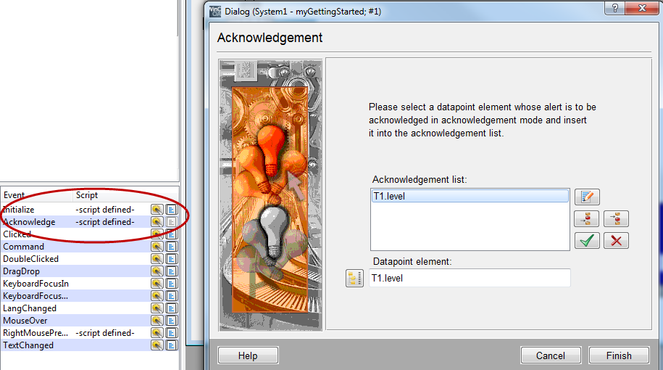
Task: Click the red X delete icon in the dialog
Action: click(616, 240)
